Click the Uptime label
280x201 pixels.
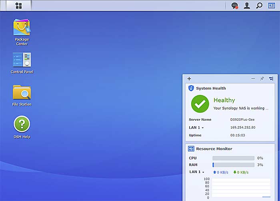[195, 135]
